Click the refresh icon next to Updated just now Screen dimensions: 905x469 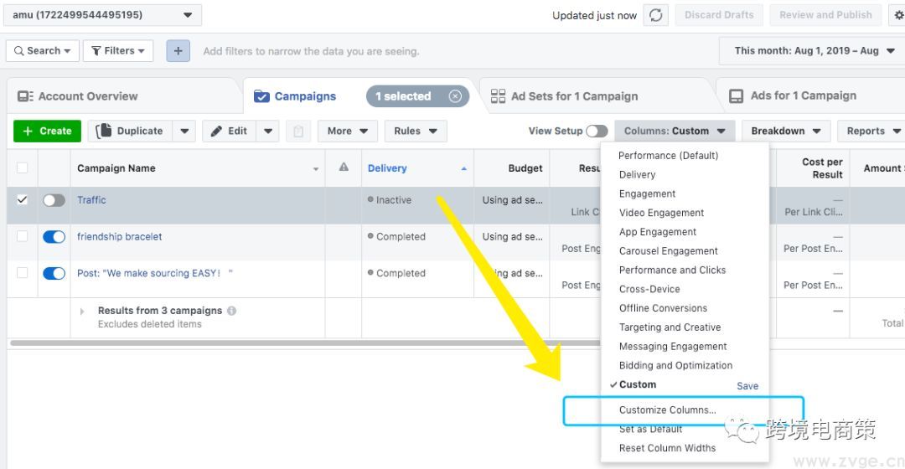click(x=655, y=15)
